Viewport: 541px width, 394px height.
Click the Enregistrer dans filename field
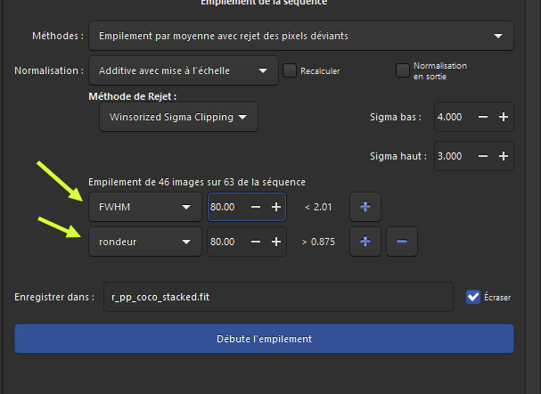pyautogui.click(x=278, y=297)
